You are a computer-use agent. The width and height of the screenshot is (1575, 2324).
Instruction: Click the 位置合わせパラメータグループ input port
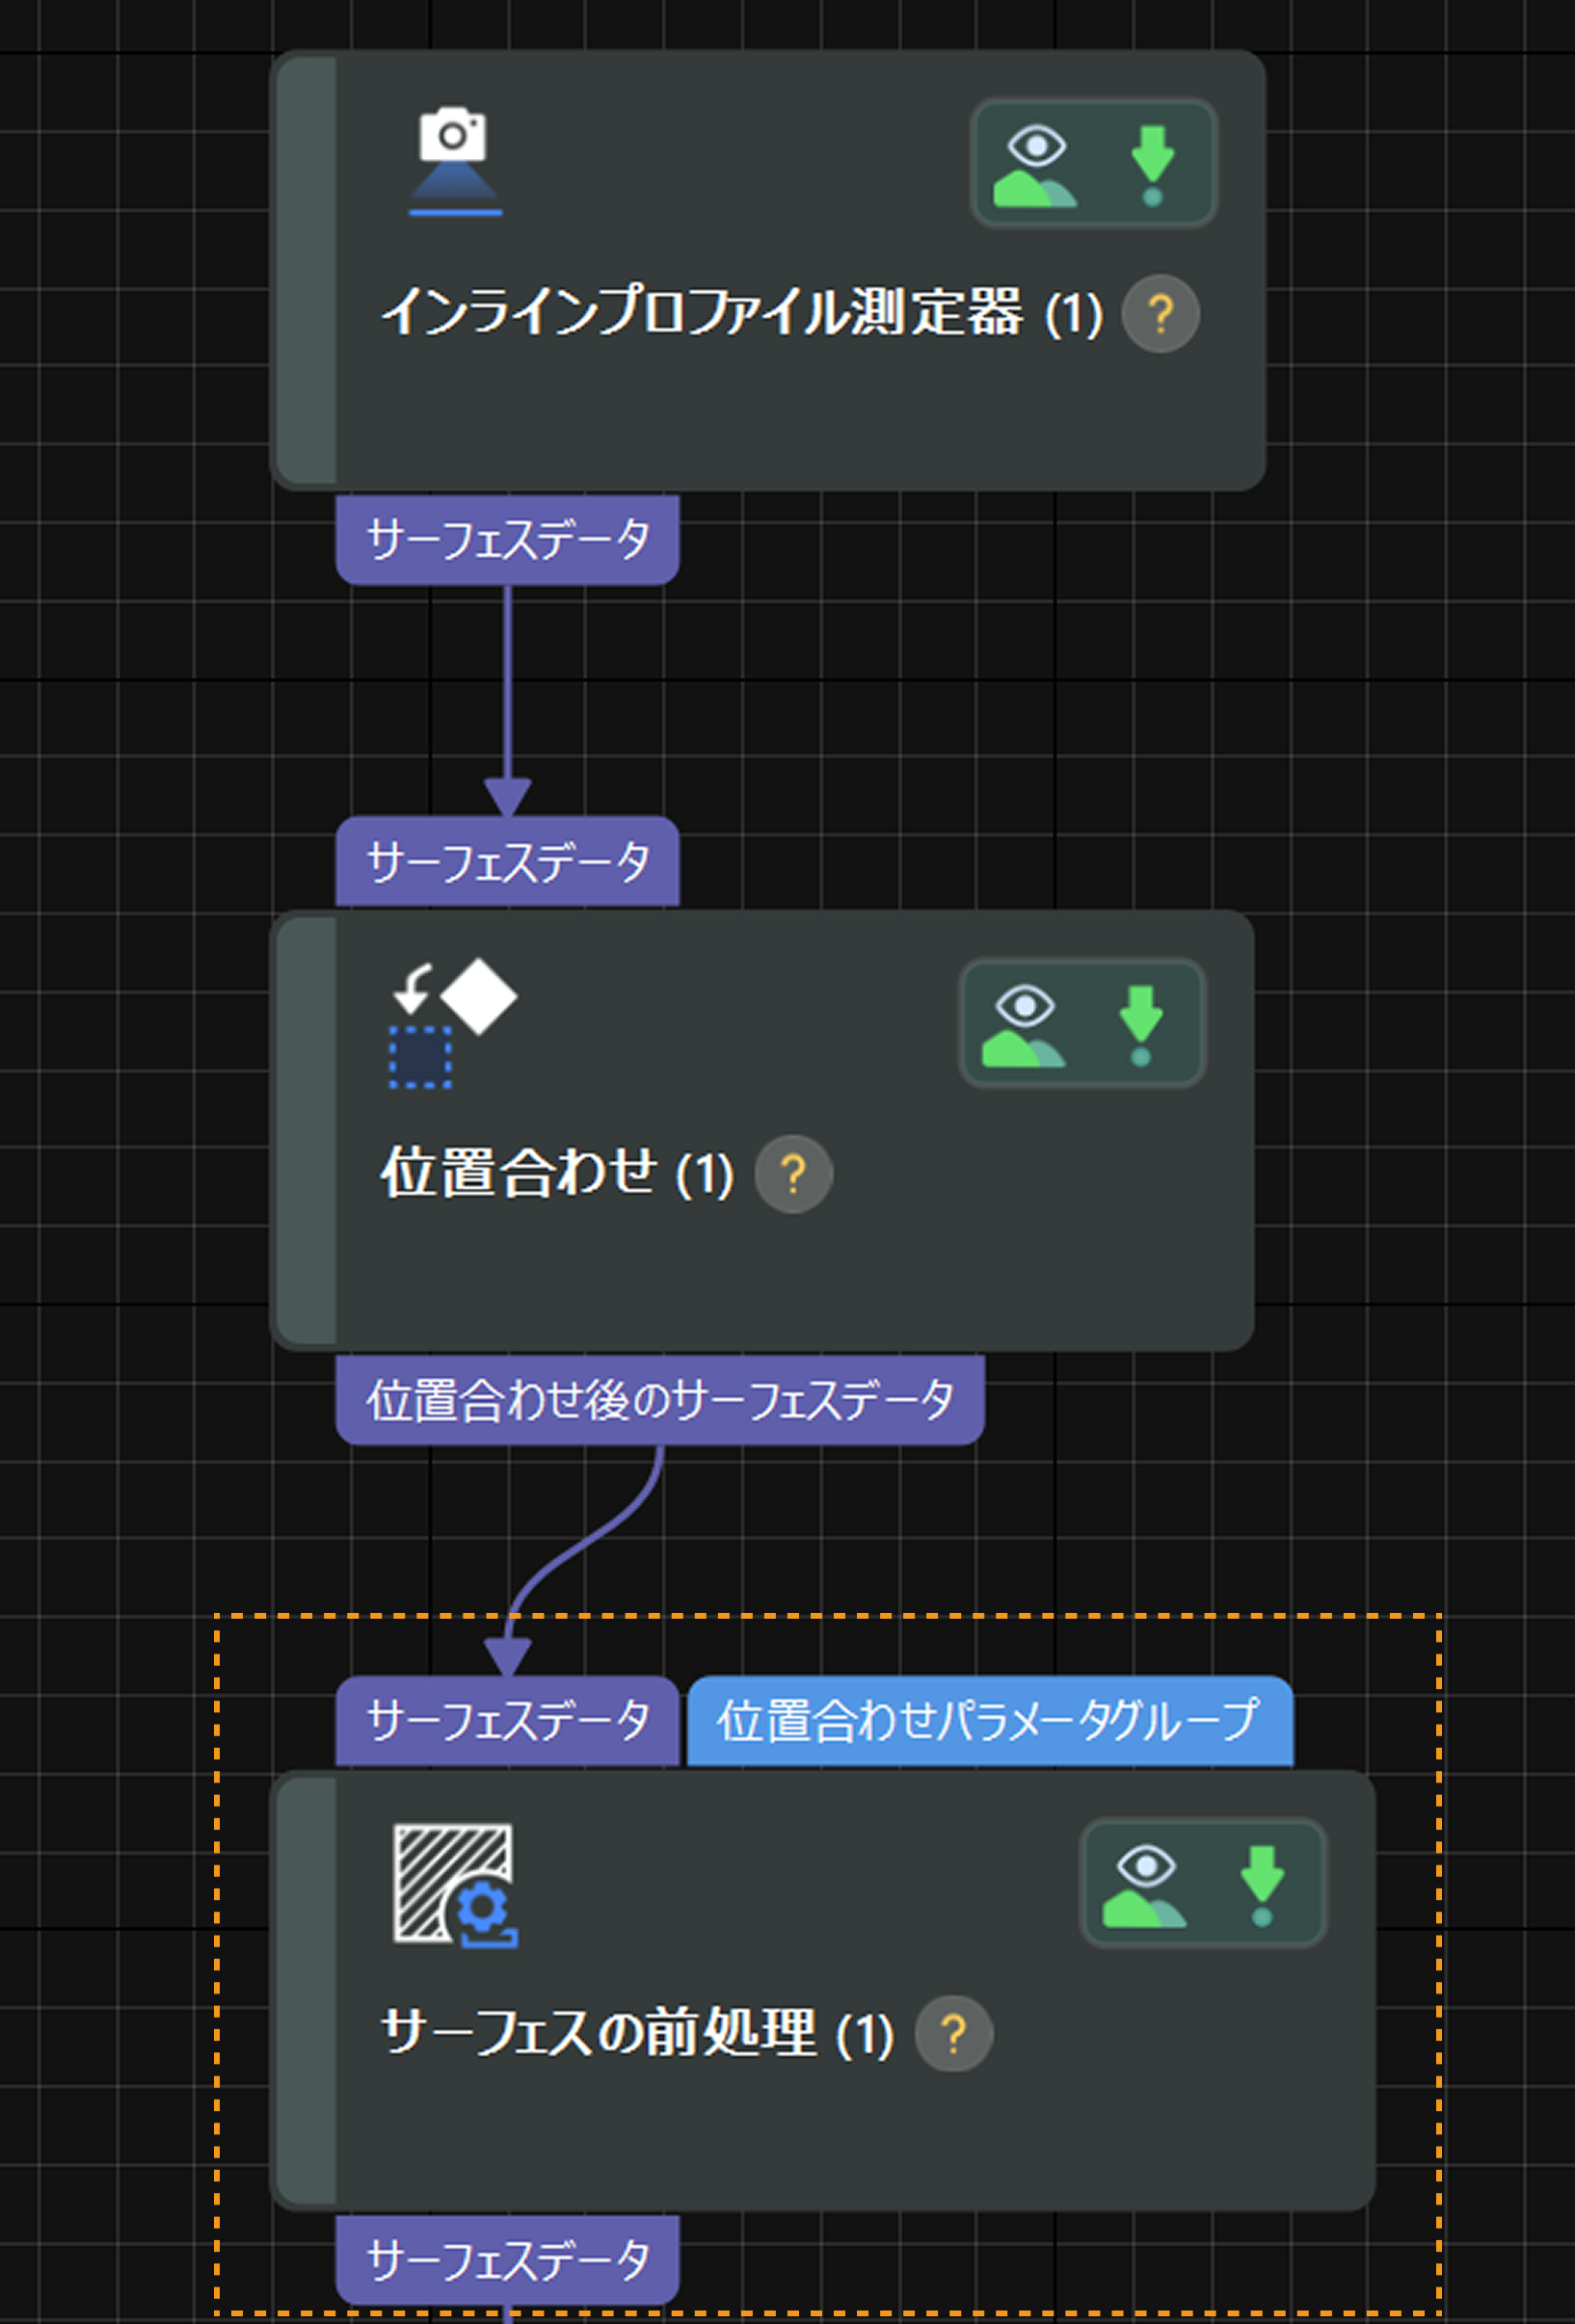click(x=990, y=1721)
